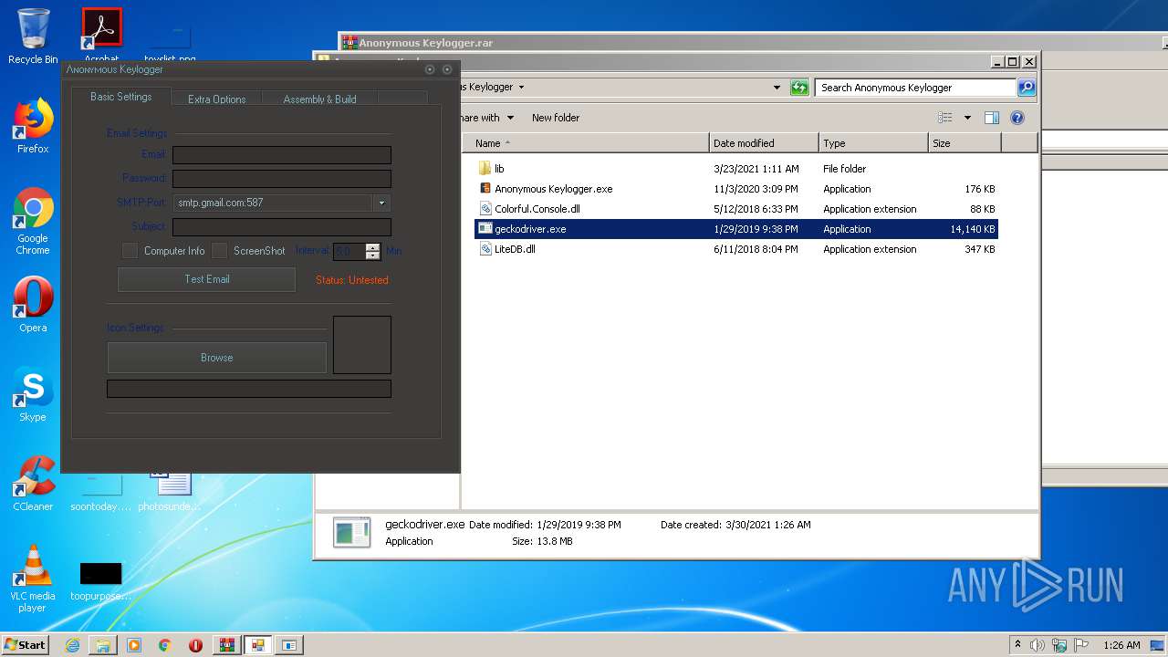This screenshot has width=1168, height=657.
Task: Open the Skype desktop shortcut
Action: point(33,395)
